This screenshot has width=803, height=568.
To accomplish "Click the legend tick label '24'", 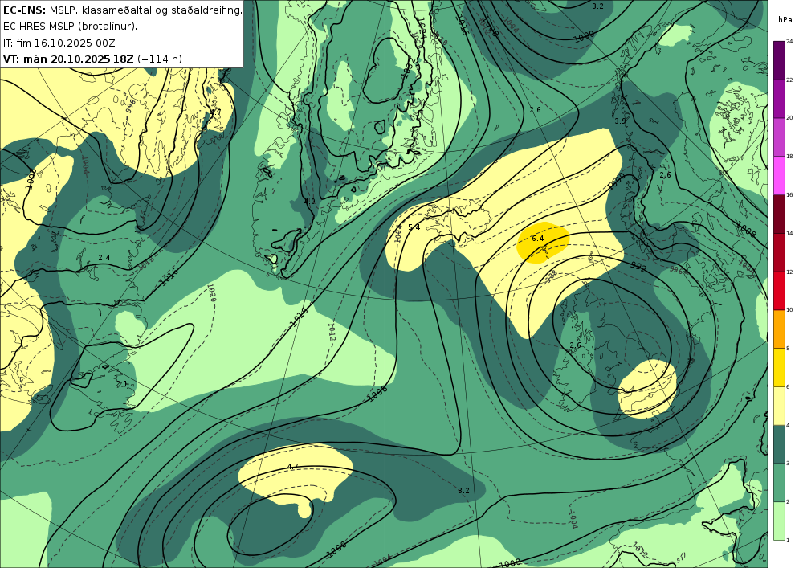I will pyautogui.click(x=789, y=42).
